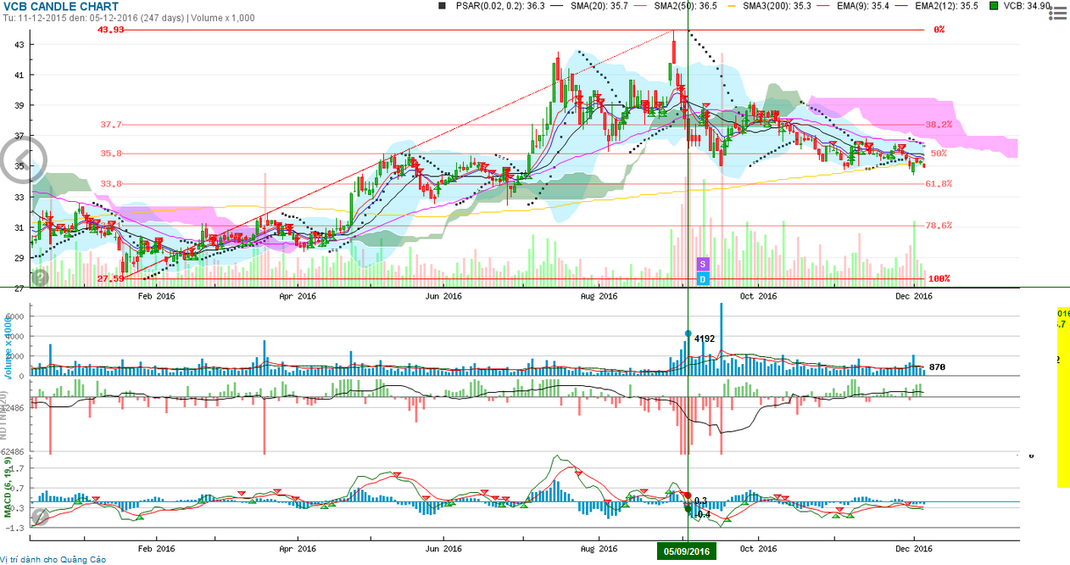The width and height of the screenshot is (1070, 565).
Task: Click the purple S event marker
Action: pos(703,265)
